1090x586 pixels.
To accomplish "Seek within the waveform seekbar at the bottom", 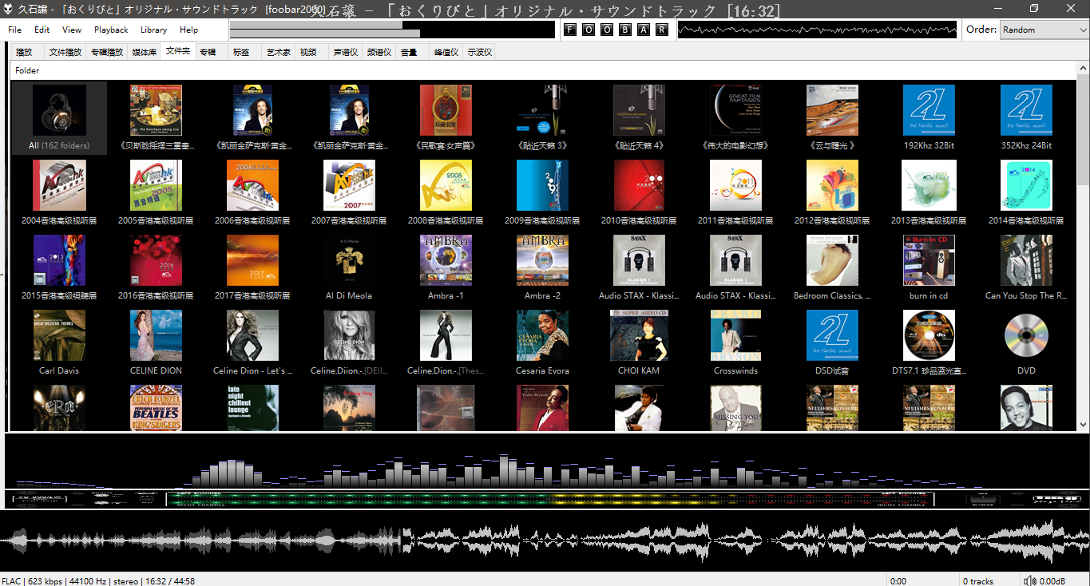I will [x=545, y=541].
